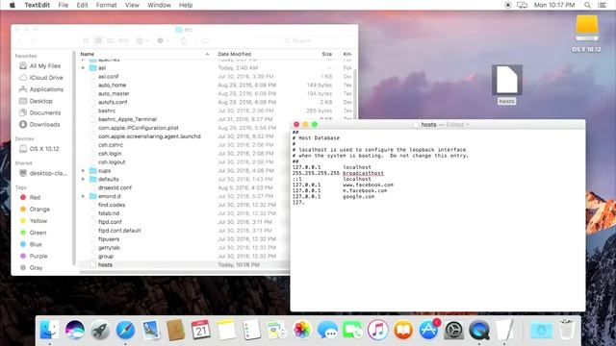Screen dimensions: 616x346
Task: Open iTunes music note in Dock
Action: pyautogui.click(x=378, y=330)
